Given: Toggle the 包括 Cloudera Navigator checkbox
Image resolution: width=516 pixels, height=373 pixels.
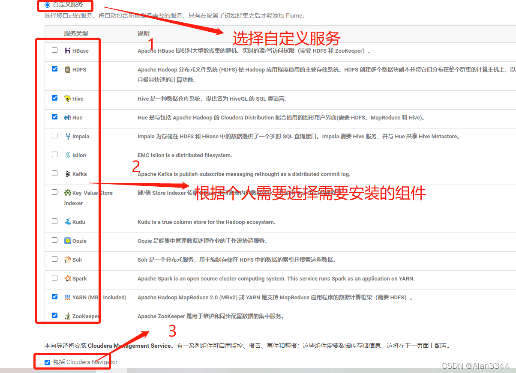Looking at the screenshot, I should pyautogui.click(x=47, y=363).
